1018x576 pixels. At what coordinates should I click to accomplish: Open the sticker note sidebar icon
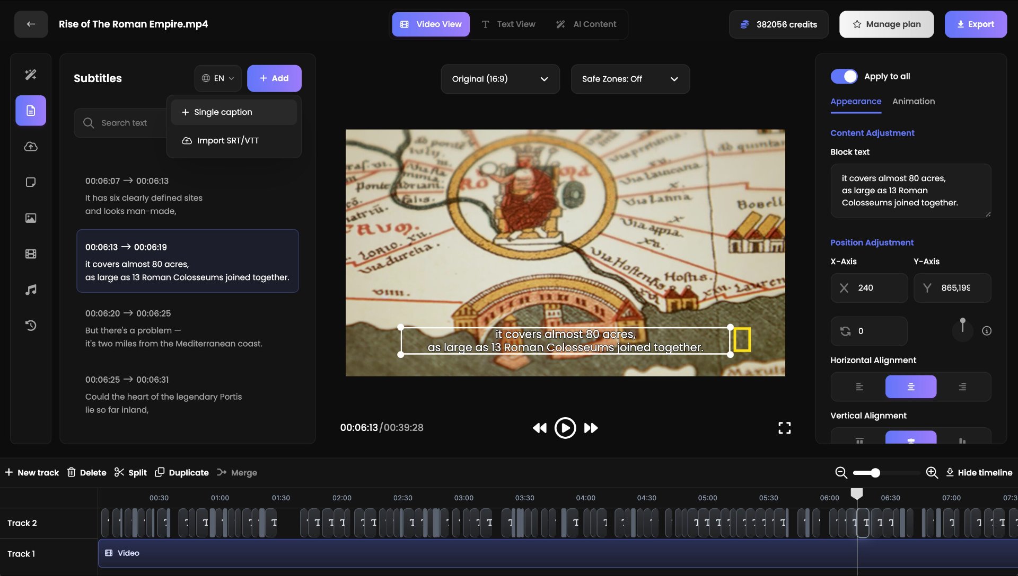31,182
